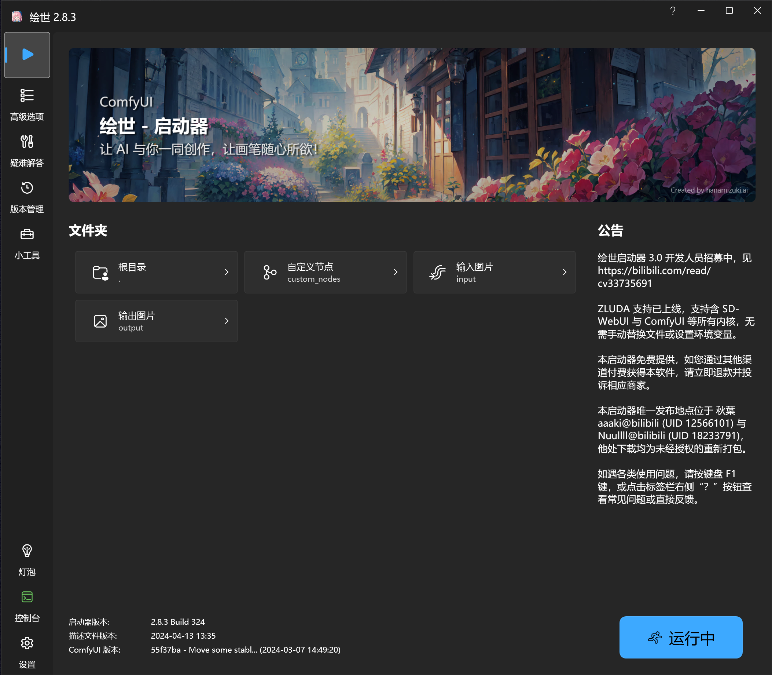The image size is (772, 675).
Task: Click the 公告 heading
Action: tap(610, 230)
